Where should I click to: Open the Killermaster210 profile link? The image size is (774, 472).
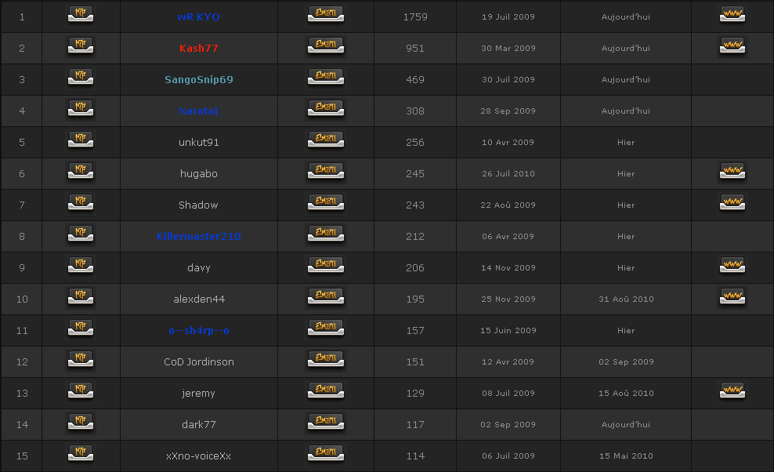pos(198,236)
